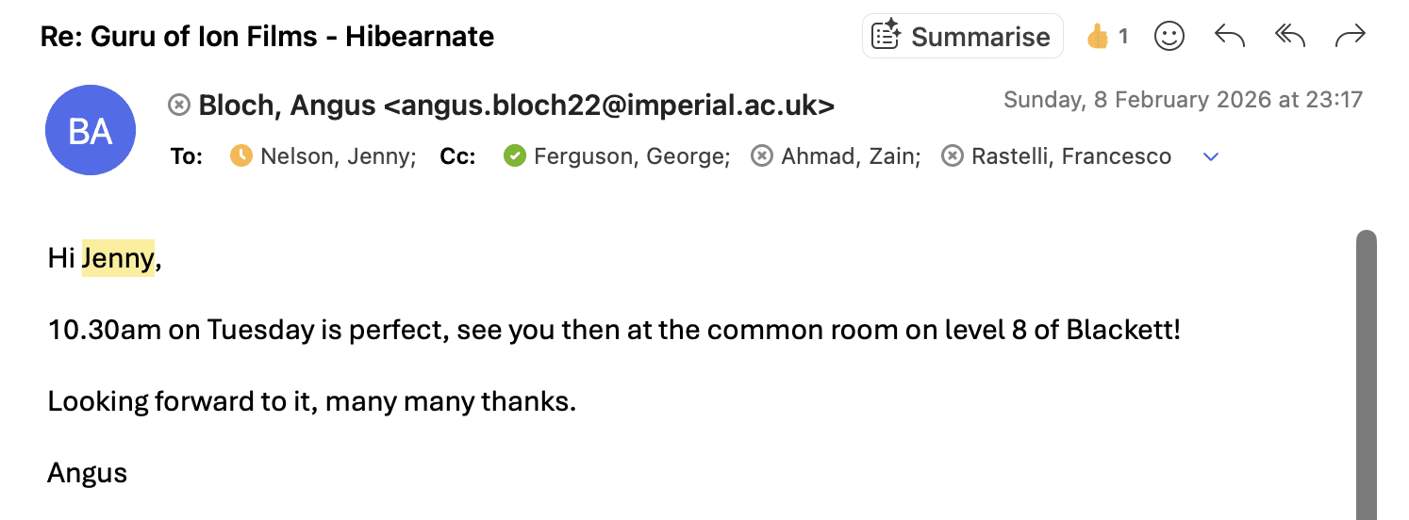Click status icon next to Rastelli, Francesco

(x=953, y=156)
